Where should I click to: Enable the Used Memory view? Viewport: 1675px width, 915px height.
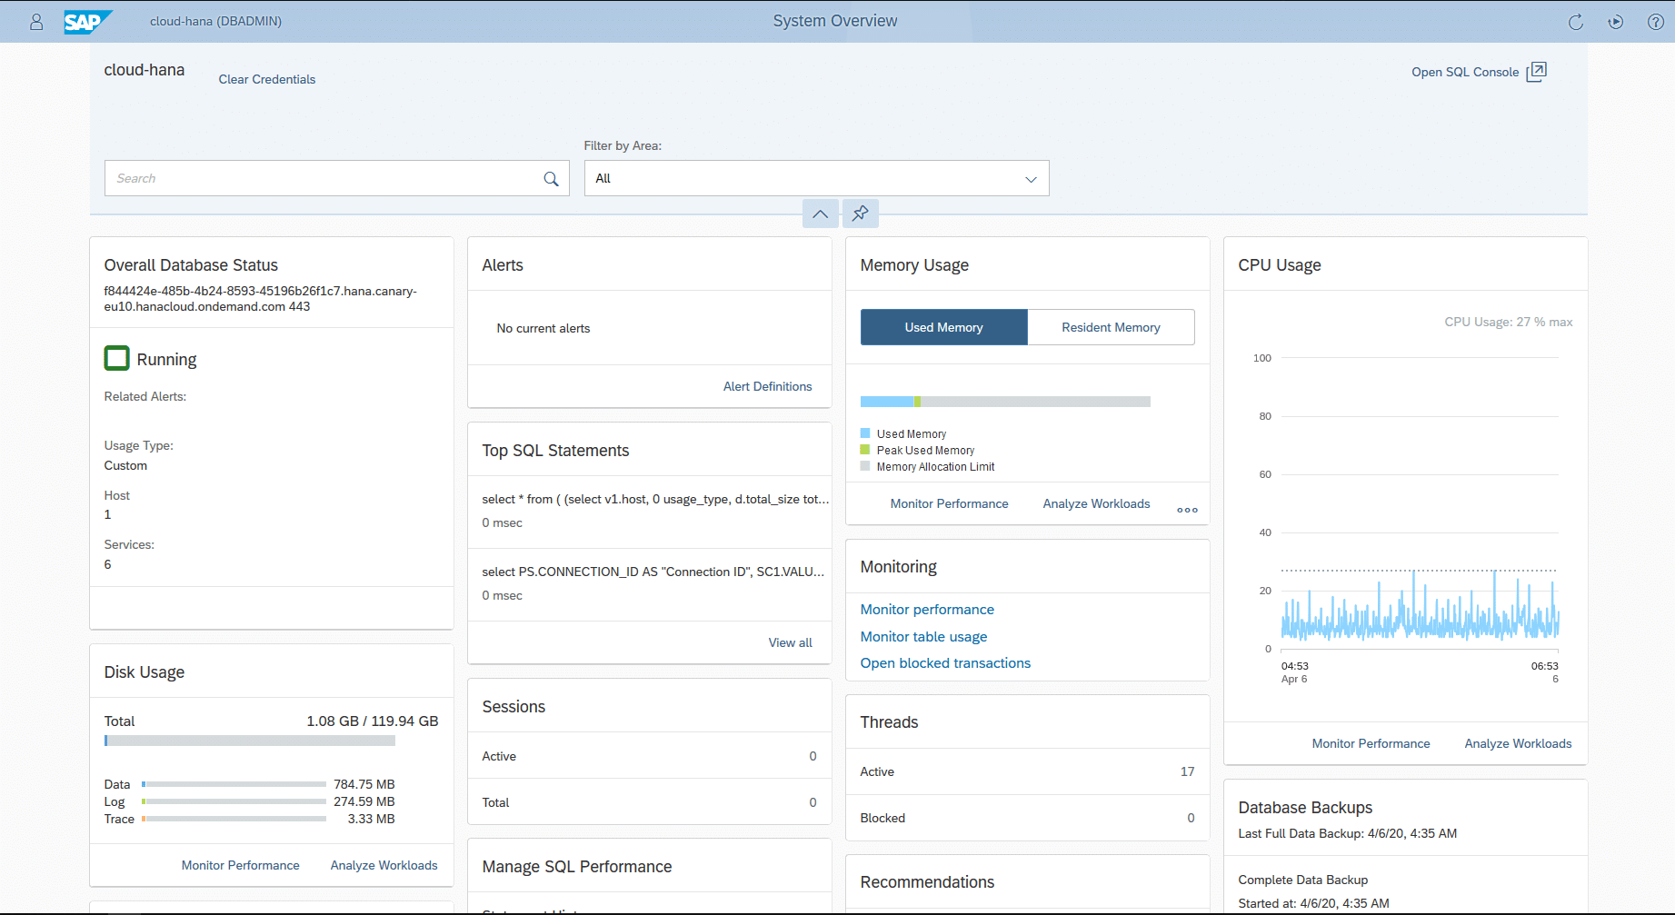(943, 326)
